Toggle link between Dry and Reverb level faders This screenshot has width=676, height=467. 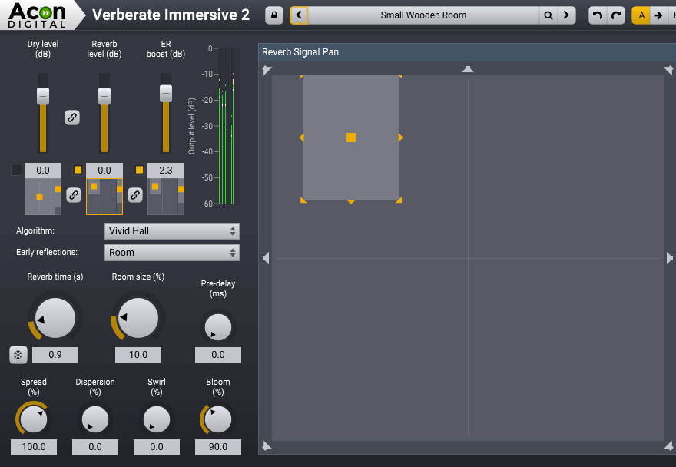pyautogui.click(x=72, y=118)
